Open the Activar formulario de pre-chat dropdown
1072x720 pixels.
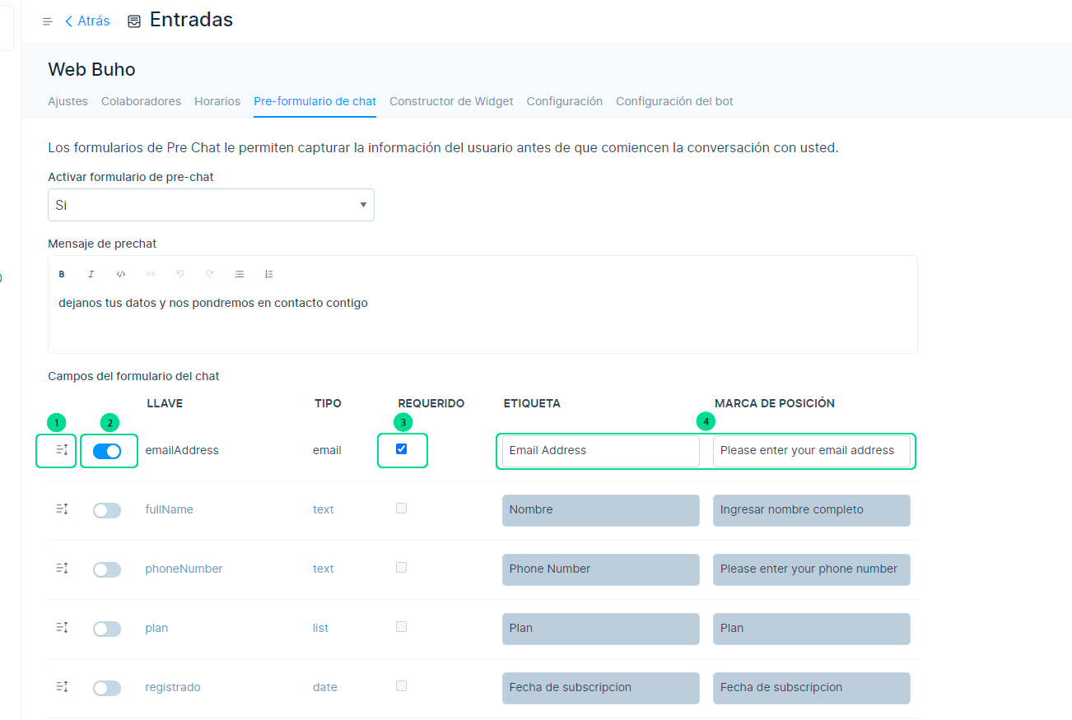click(211, 205)
